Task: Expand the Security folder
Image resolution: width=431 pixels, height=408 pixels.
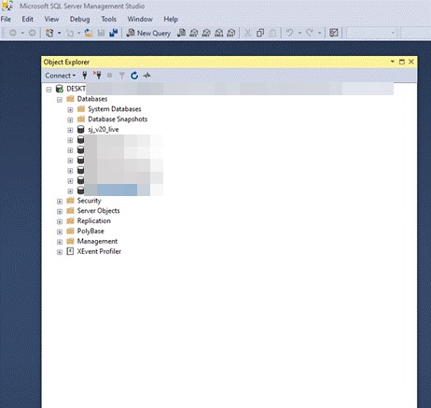Action: tap(60, 202)
